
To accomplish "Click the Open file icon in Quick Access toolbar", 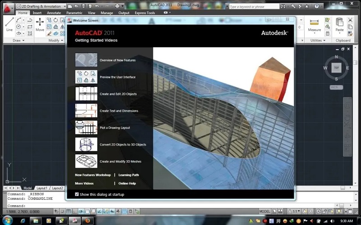I will pos(77,6).
